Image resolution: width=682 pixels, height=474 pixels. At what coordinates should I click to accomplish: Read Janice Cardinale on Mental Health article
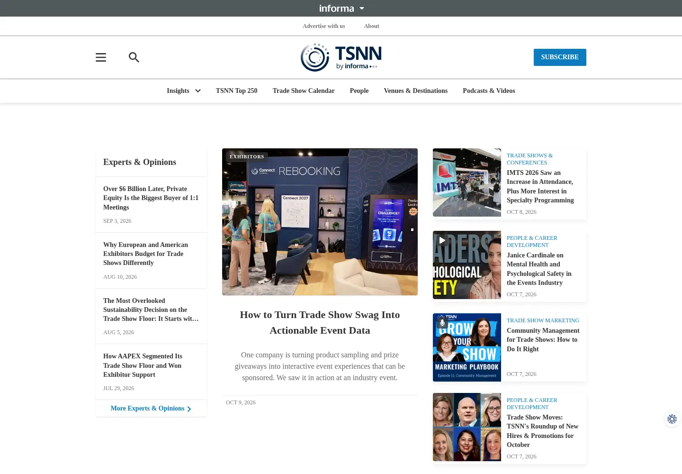coord(539,269)
